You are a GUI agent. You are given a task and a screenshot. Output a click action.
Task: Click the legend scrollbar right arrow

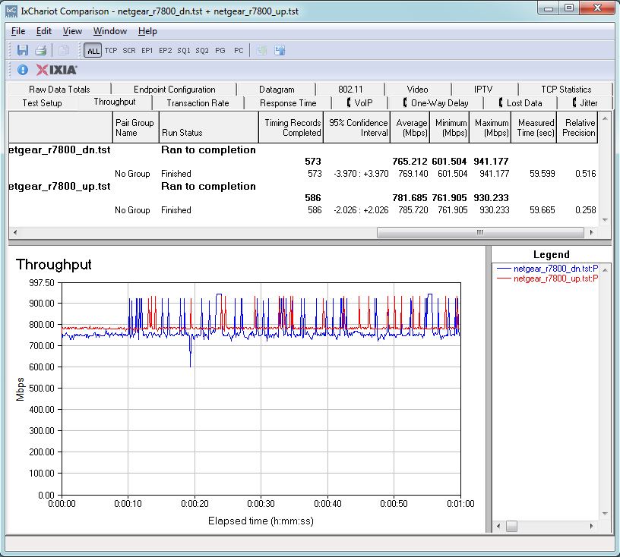click(x=591, y=526)
